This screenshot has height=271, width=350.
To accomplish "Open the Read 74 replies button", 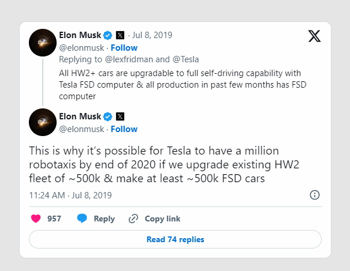I will (175, 239).
